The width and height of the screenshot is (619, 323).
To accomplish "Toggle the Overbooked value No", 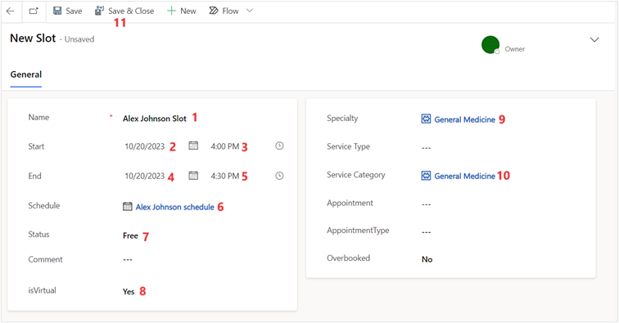I will (x=427, y=259).
